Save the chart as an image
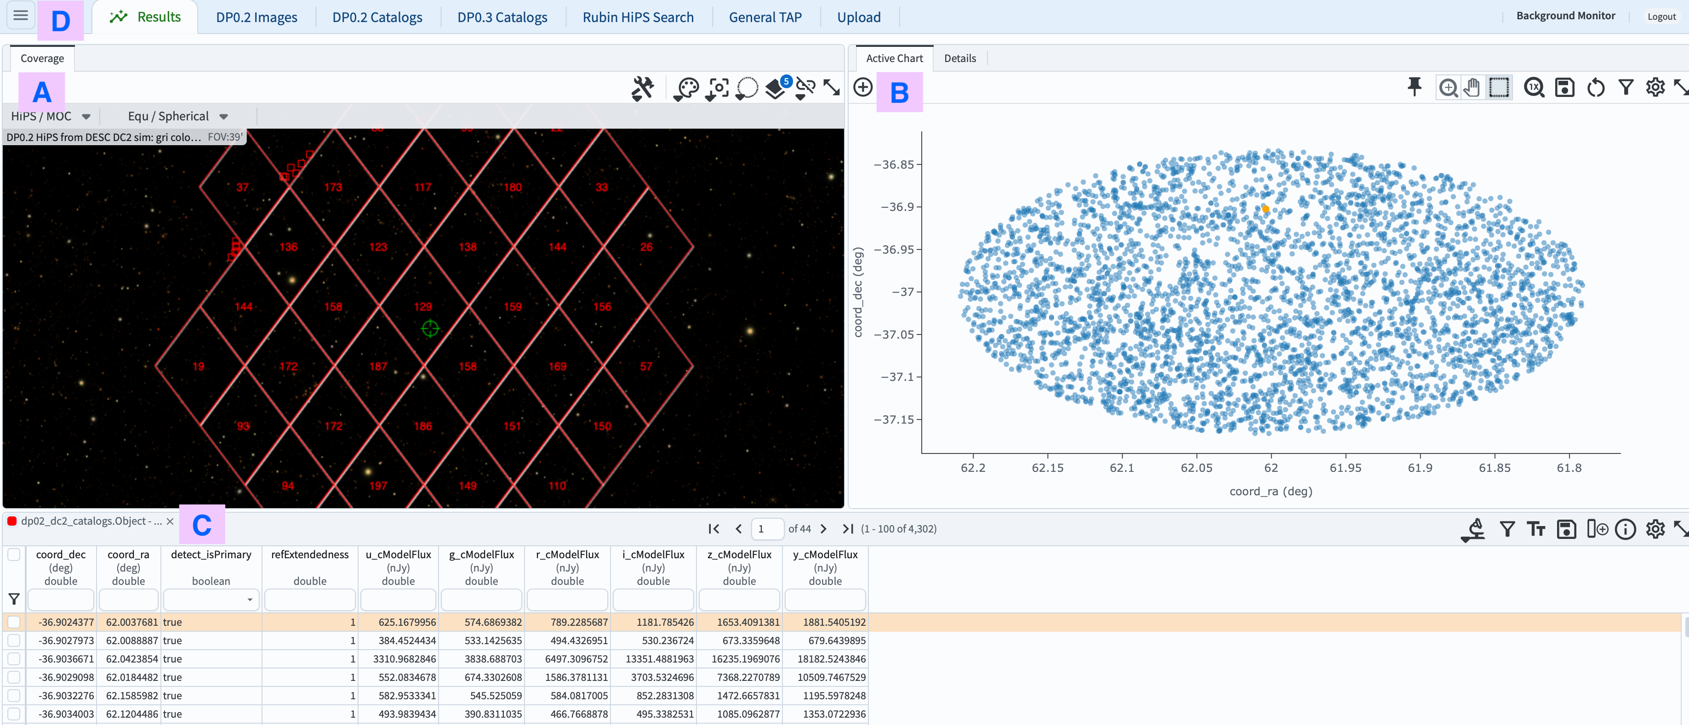The width and height of the screenshot is (1689, 725). pos(1565,87)
